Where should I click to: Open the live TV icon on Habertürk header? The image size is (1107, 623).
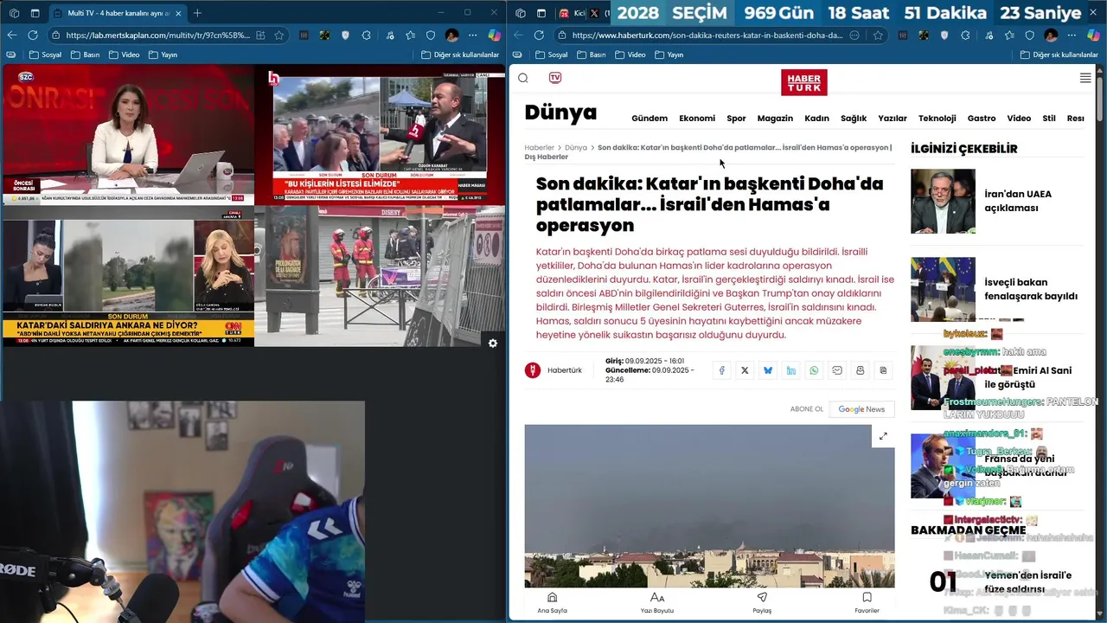[555, 78]
